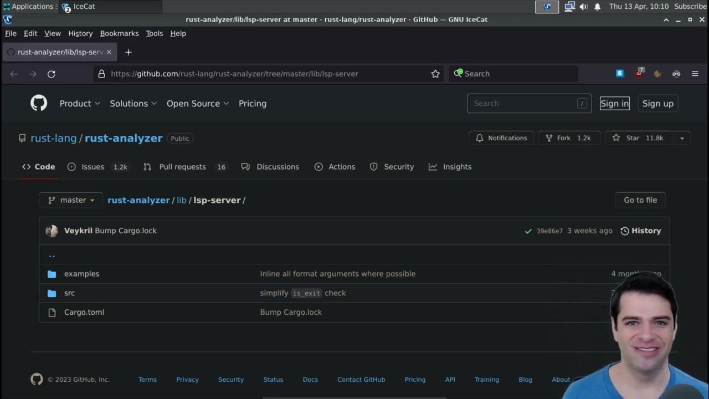709x399 pixels.
Task: Open a new tab with plus icon
Action: click(x=129, y=52)
